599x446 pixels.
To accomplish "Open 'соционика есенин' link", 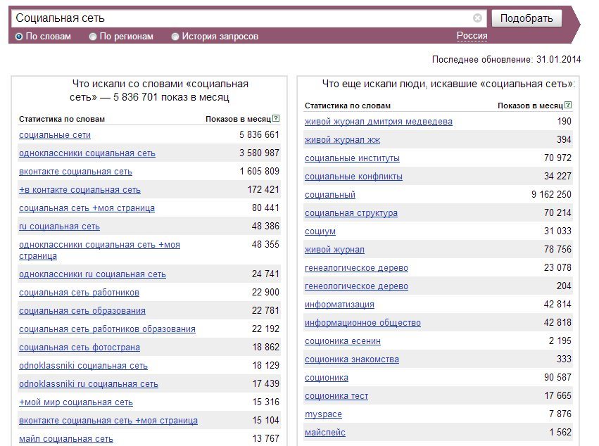I will [x=343, y=341].
